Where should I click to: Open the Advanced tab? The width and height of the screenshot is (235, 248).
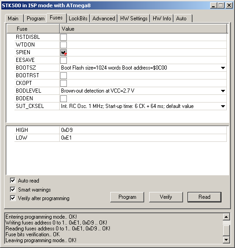(103, 19)
